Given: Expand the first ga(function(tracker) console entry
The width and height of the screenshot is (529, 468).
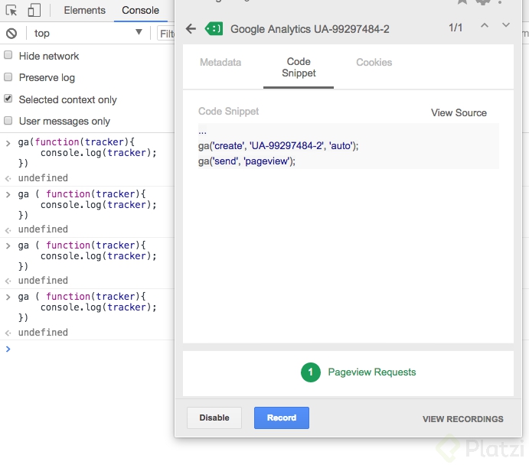Looking at the screenshot, I should point(8,142).
